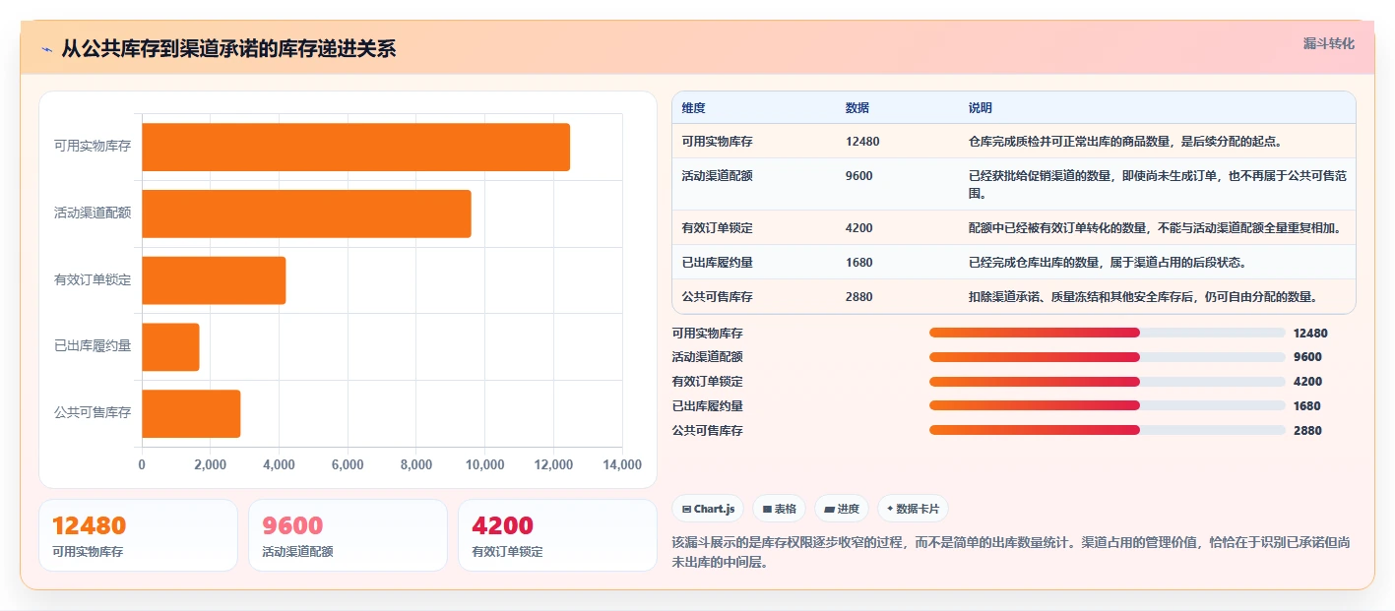The width and height of the screenshot is (1395, 611).
Task: Click 有效订单锁定 y-axis label on chart
Action: pyautogui.click(x=93, y=280)
